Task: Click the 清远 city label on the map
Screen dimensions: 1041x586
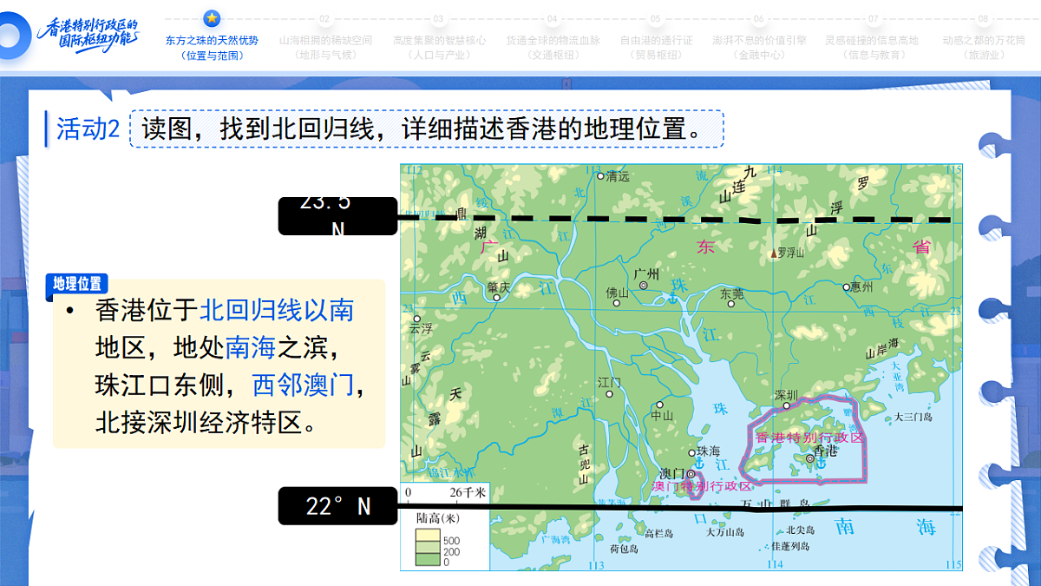Action: coord(617,176)
